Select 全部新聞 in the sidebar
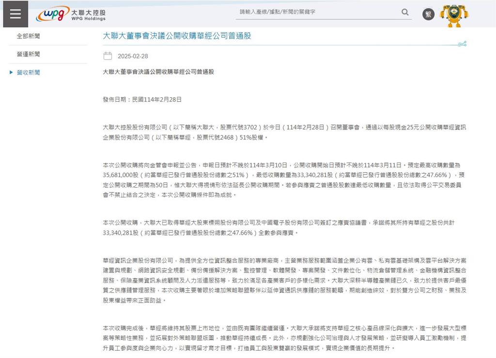Viewport: 496px width, 358px height. point(29,36)
